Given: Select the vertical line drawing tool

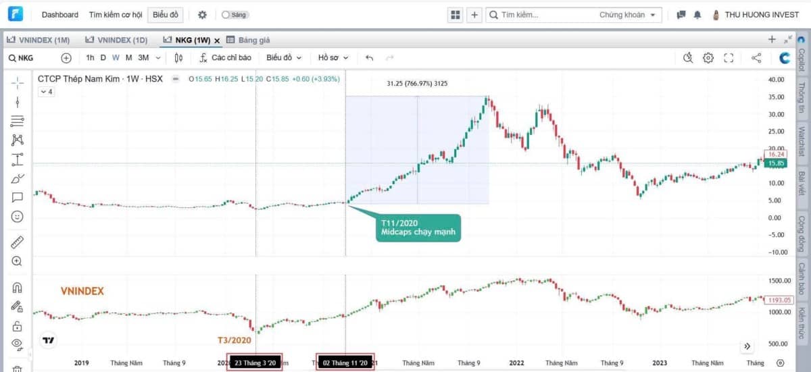Looking at the screenshot, I should (17, 102).
